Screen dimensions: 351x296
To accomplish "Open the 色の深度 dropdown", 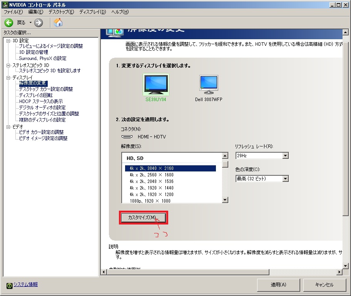I will coord(285,178).
